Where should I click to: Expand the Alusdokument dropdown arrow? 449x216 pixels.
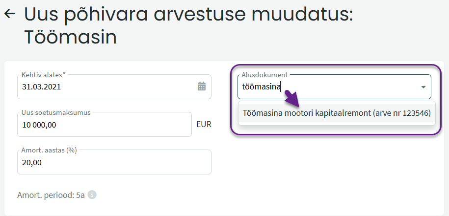tap(423, 87)
